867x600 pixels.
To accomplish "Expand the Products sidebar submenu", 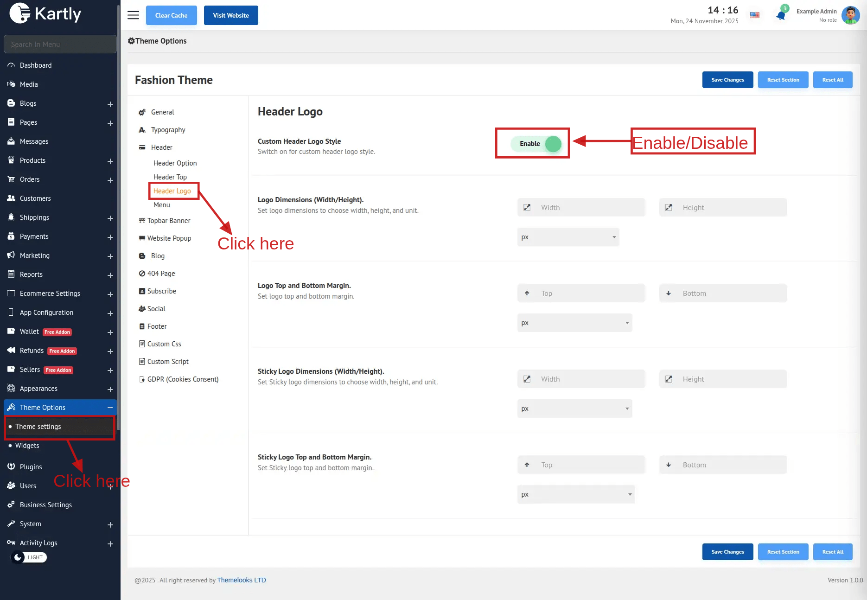I will [110, 161].
